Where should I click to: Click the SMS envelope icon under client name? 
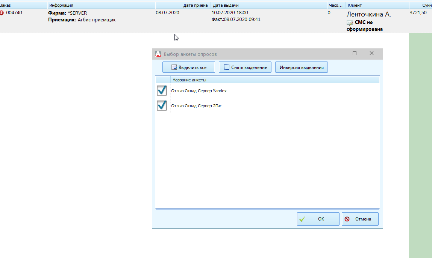350,22
